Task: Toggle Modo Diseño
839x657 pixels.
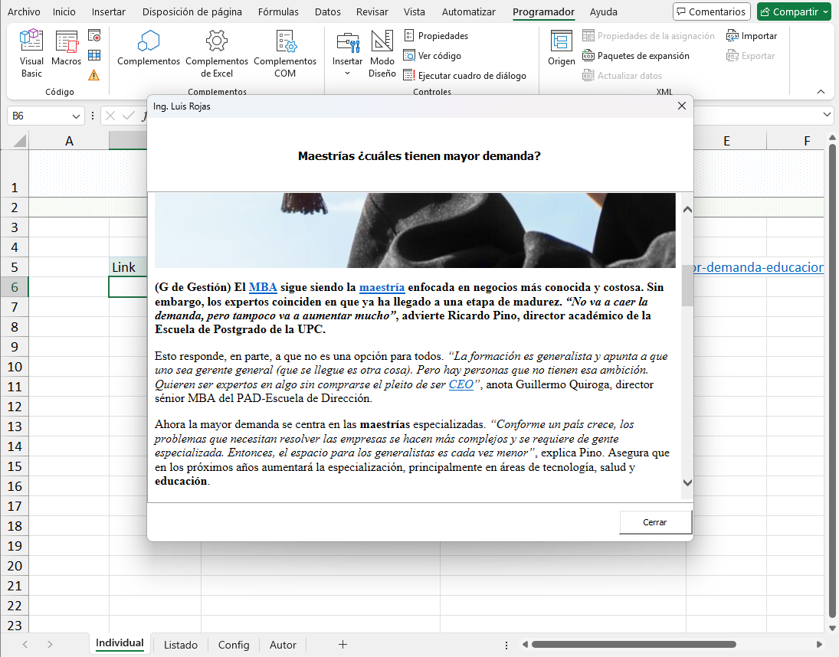Action: pos(382,54)
